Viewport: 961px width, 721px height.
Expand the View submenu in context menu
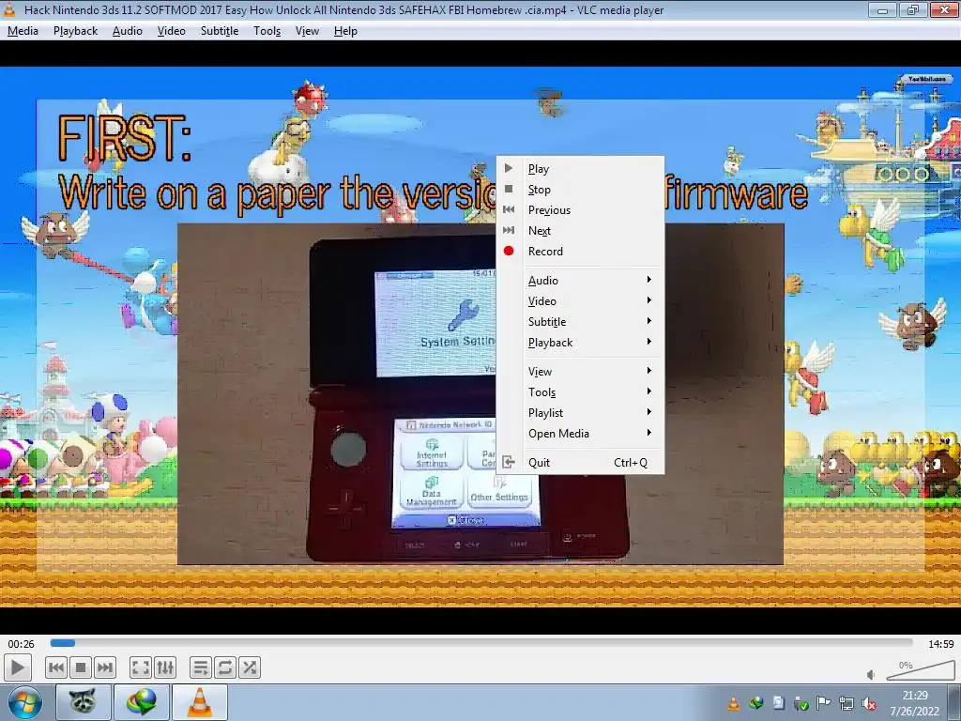coord(580,372)
